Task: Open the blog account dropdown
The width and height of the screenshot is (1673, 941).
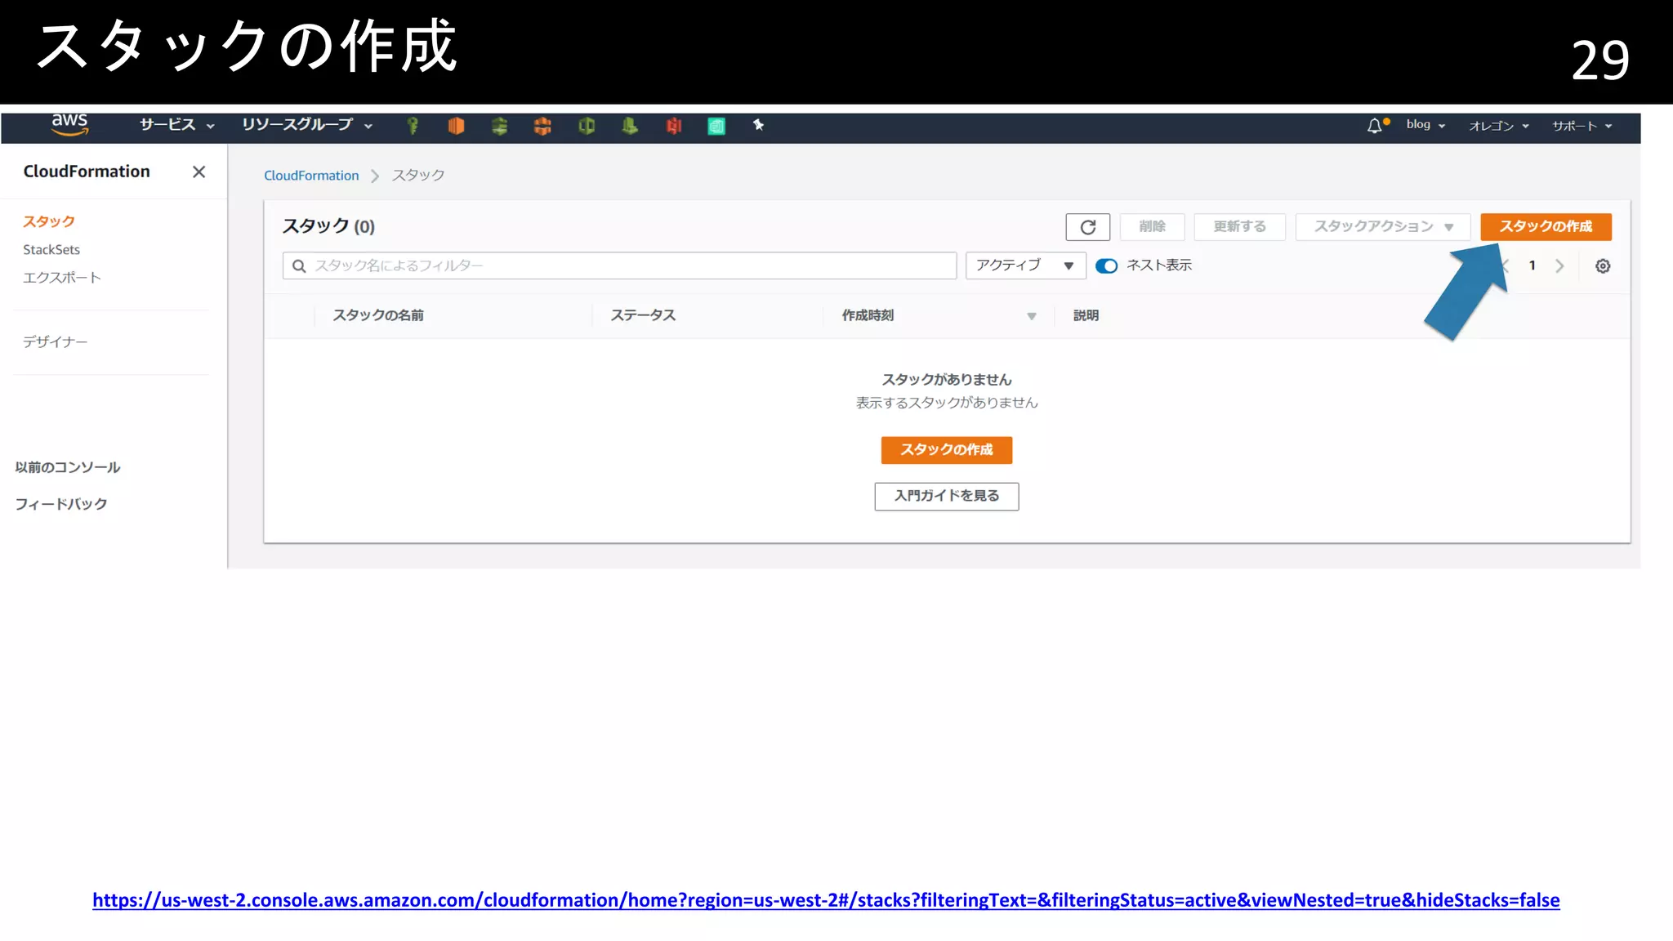Action: 1425,125
